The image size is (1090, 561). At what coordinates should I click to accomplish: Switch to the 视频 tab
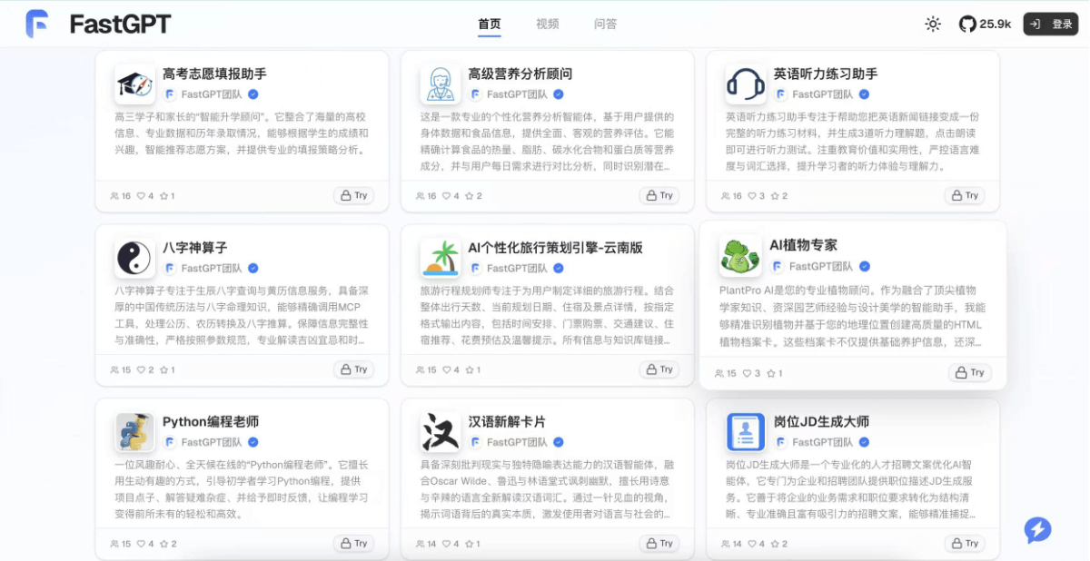(547, 25)
